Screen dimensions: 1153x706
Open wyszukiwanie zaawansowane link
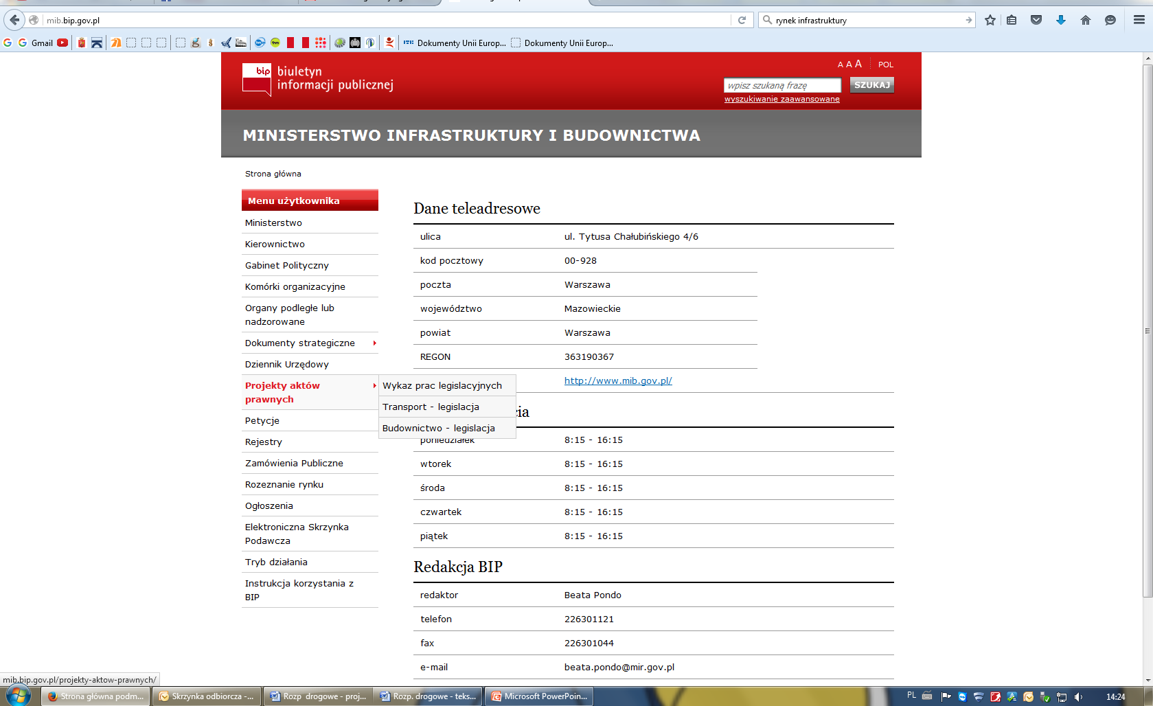[x=782, y=99]
